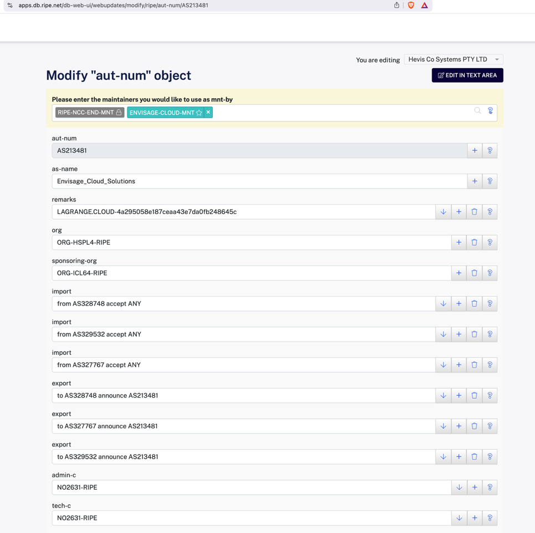Click the share icon in the address bar

[397, 6]
